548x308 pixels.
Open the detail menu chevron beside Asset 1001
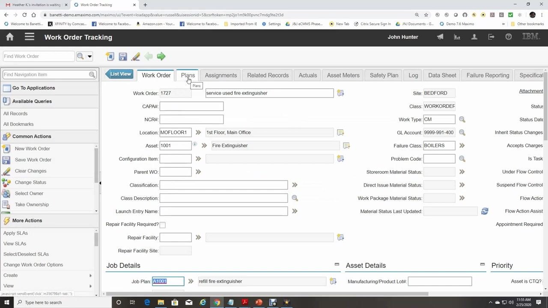coord(204,146)
